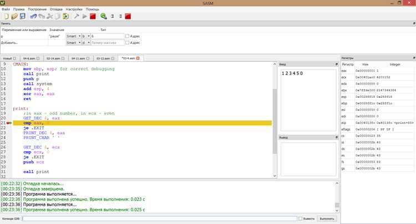Click the Добавить... cell to add a watch
This screenshot has height=224, width=416.
pos(24,42)
